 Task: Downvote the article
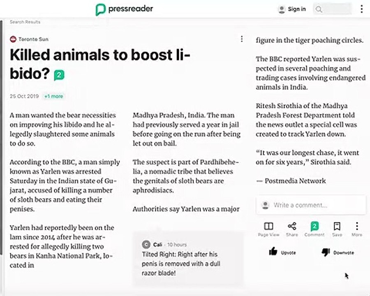click(x=338, y=252)
